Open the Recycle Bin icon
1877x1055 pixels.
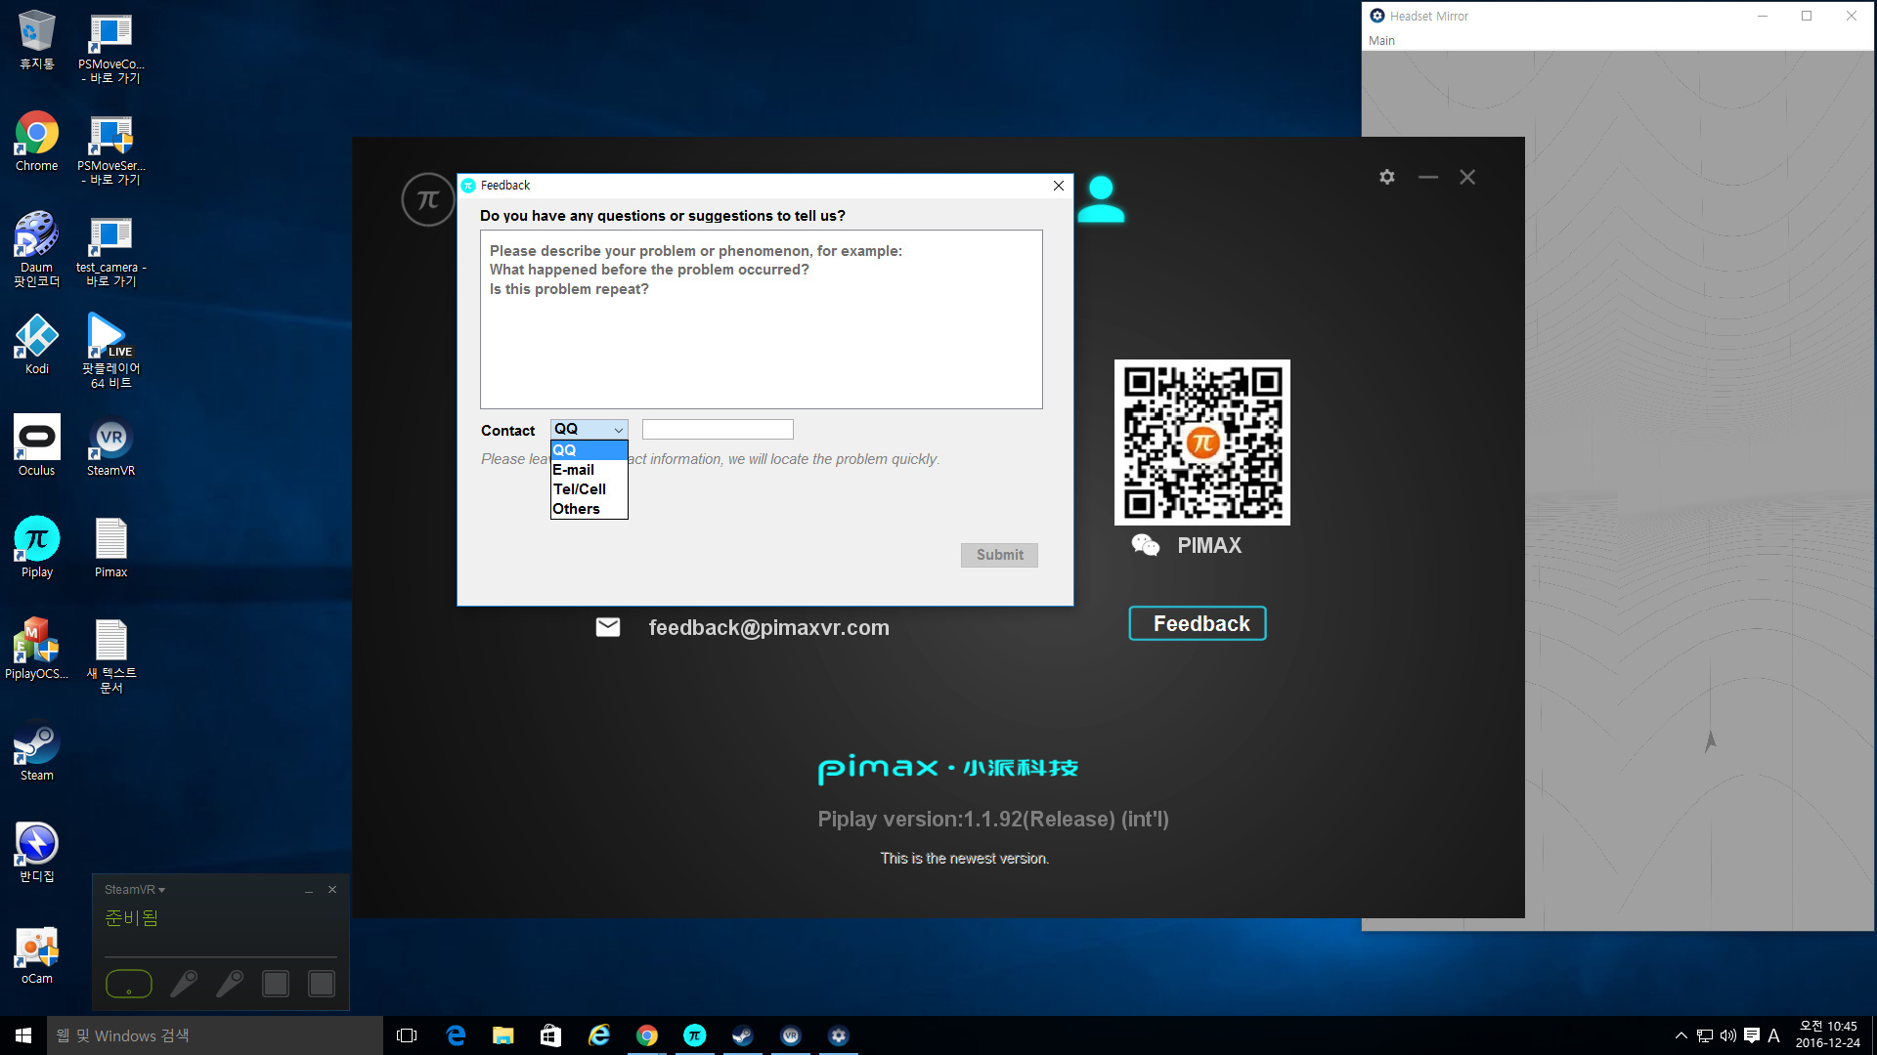coord(36,40)
